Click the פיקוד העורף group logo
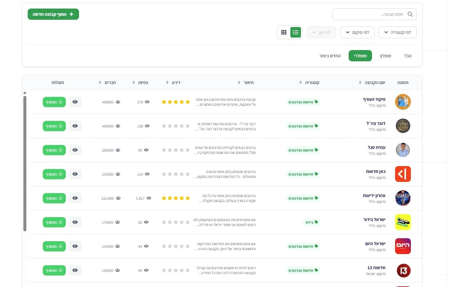 tap(403, 102)
